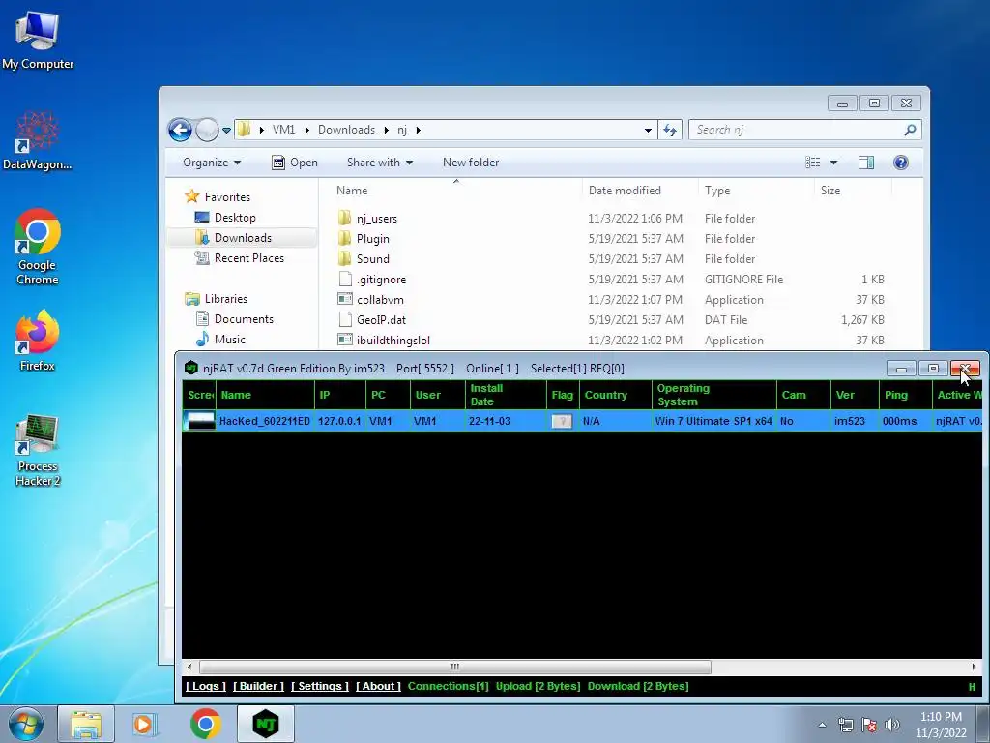Open the Windows Start menu
The height and width of the screenshot is (743, 990).
coord(26,724)
